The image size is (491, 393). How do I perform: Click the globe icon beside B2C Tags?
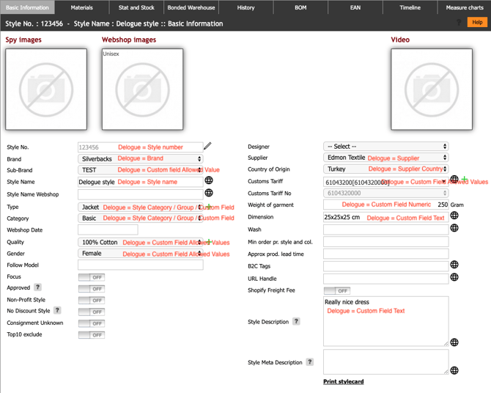454,265
